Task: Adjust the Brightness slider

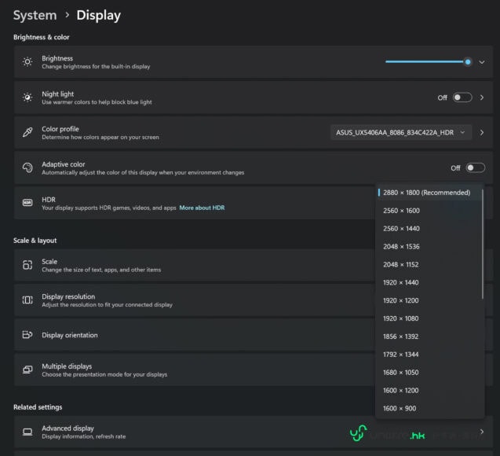Action: coord(429,61)
